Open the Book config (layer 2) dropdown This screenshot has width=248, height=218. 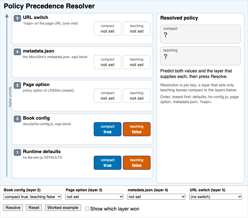pos(32,197)
